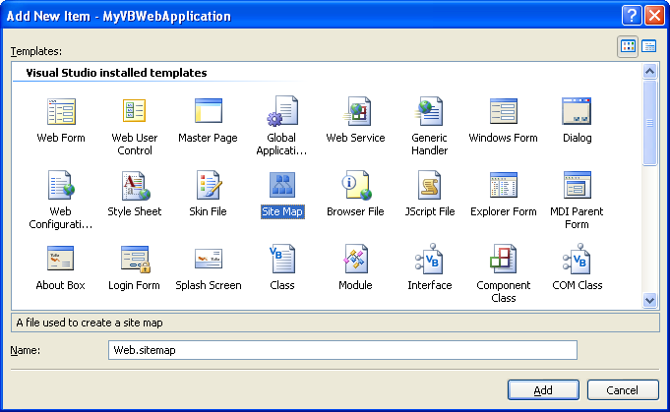Switch to large icons view
This screenshot has width=670, height=412.
(x=628, y=46)
